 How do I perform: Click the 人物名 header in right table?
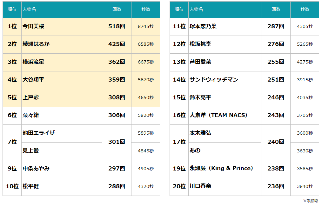(196, 10)
